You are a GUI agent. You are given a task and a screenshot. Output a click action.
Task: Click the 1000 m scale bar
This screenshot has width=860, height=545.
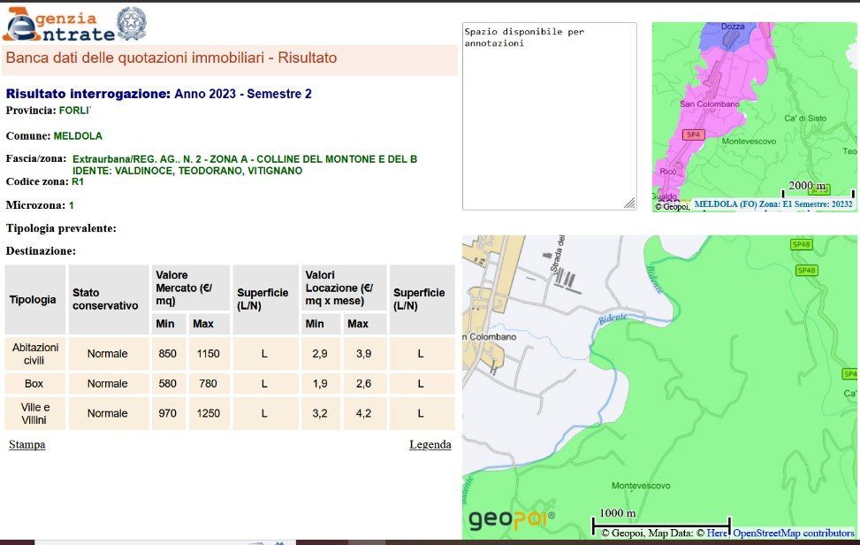point(660,522)
